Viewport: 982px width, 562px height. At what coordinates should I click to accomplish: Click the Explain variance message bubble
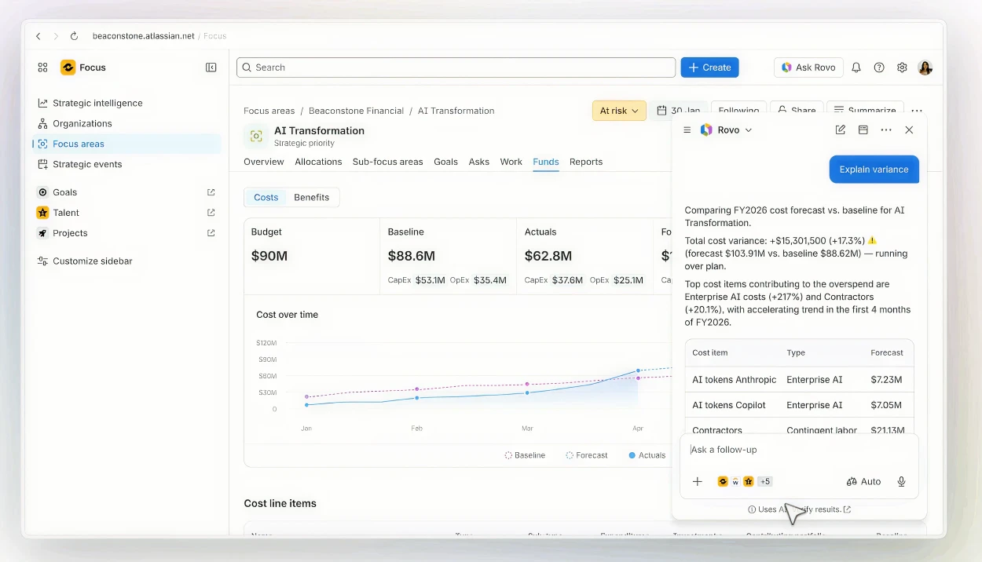click(874, 170)
